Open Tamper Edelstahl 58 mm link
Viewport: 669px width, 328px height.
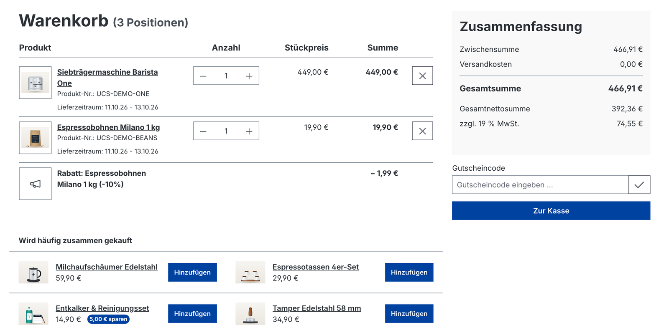(317, 308)
